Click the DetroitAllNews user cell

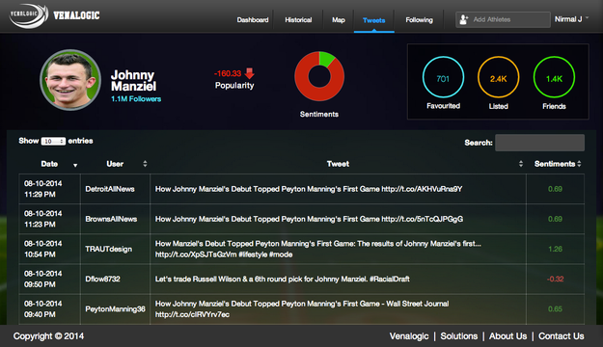[x=115, y=189]
